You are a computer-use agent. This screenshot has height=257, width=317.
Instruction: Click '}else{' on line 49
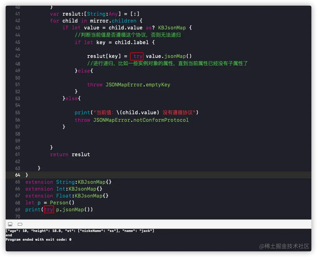click(x=84, y=71)
